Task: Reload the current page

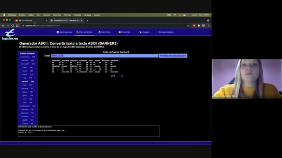Action: click(13, 25)
